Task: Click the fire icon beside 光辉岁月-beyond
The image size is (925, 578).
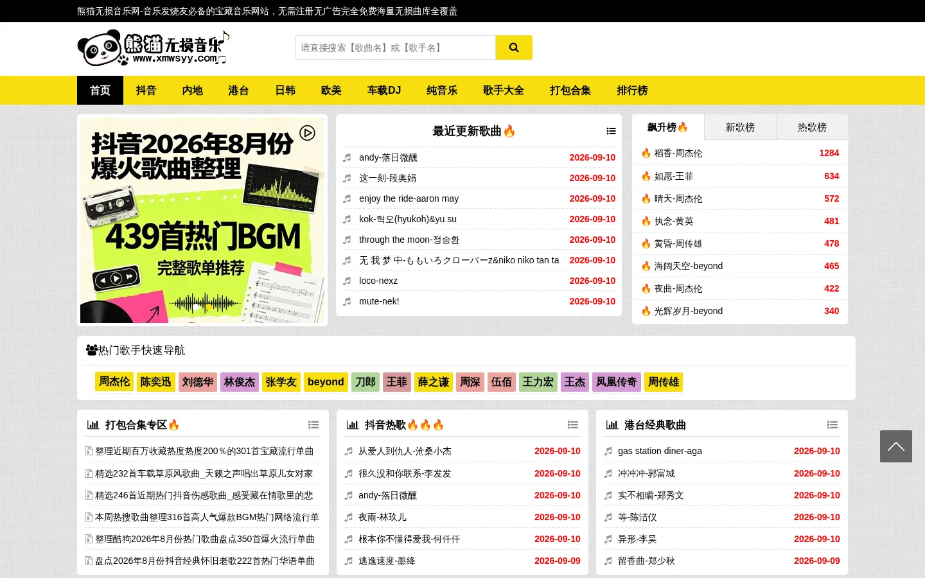Action: click(x=646, y=311)
